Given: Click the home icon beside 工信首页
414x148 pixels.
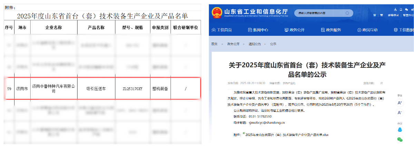Looking at the screenshot, I should 214,30.
